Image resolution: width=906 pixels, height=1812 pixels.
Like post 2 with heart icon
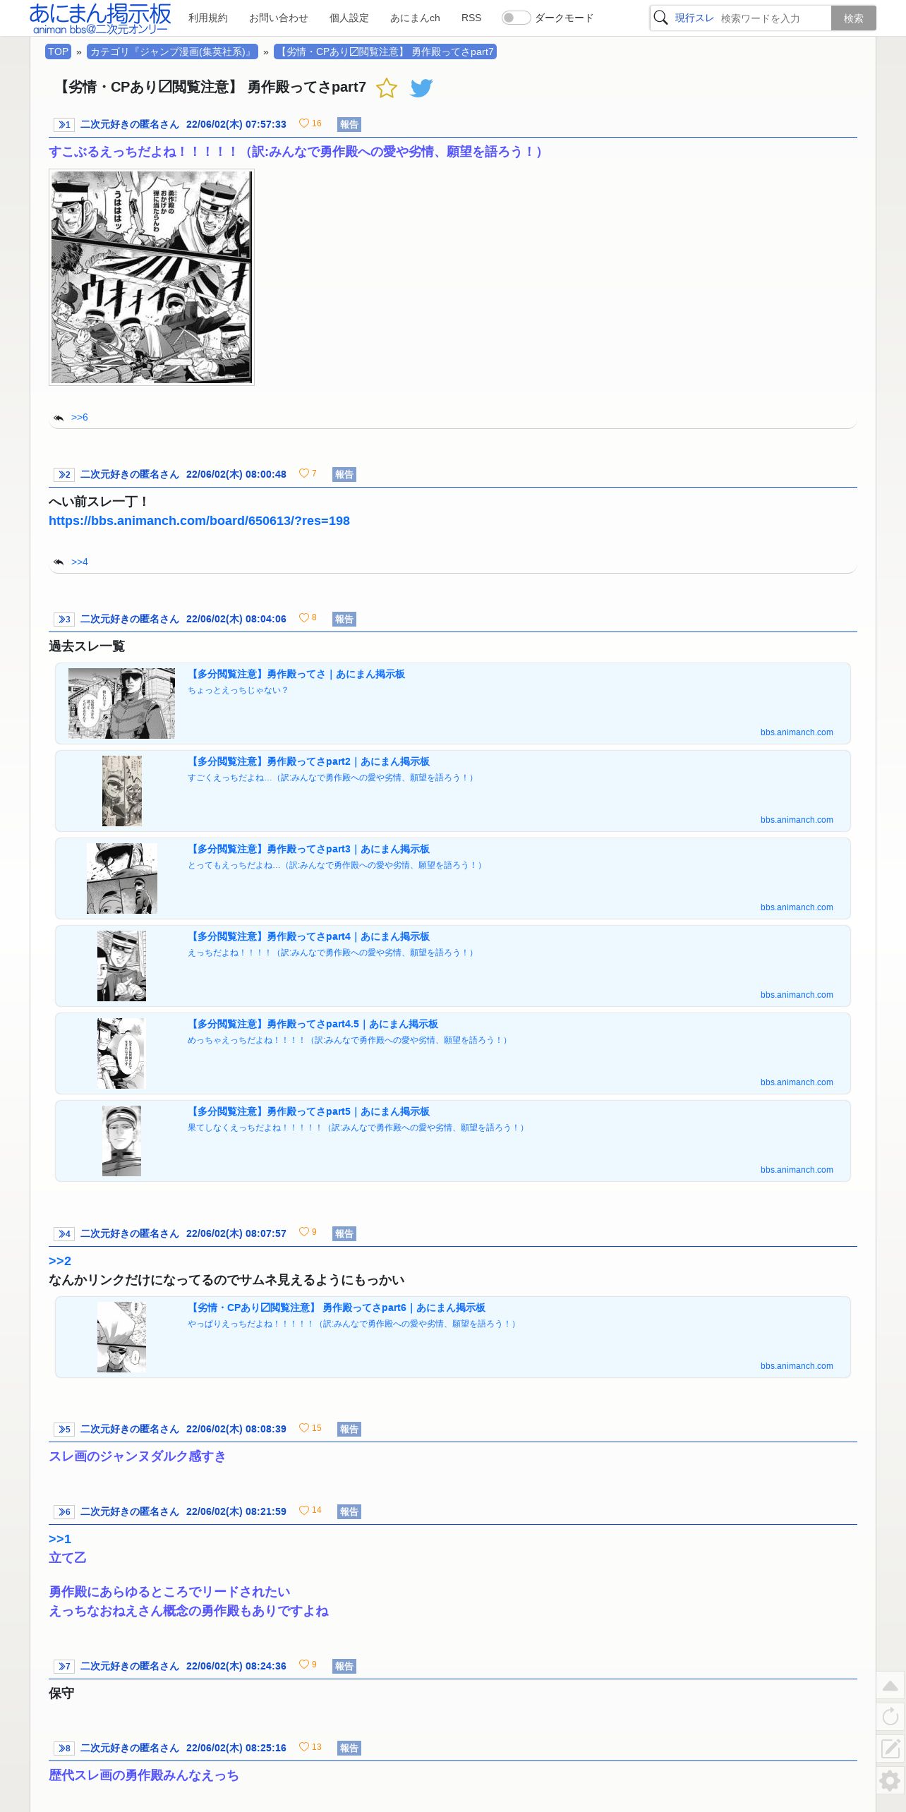pyautogui.click(x=304, y=473)
